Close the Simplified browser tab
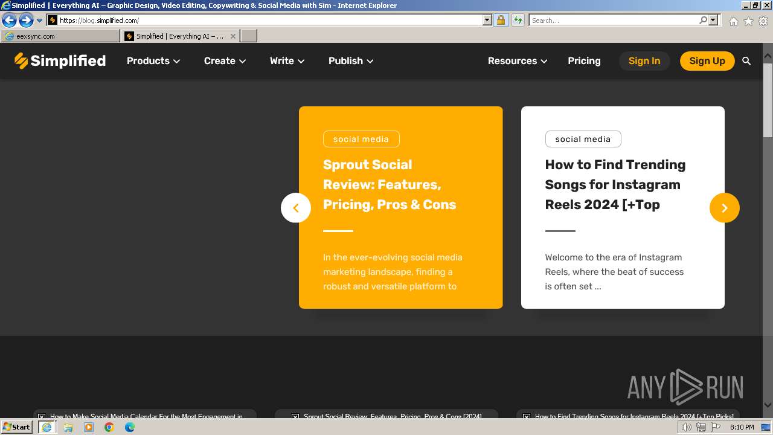Screen dimensions: 773x435 pyautogui.click(x=233, y=36)
